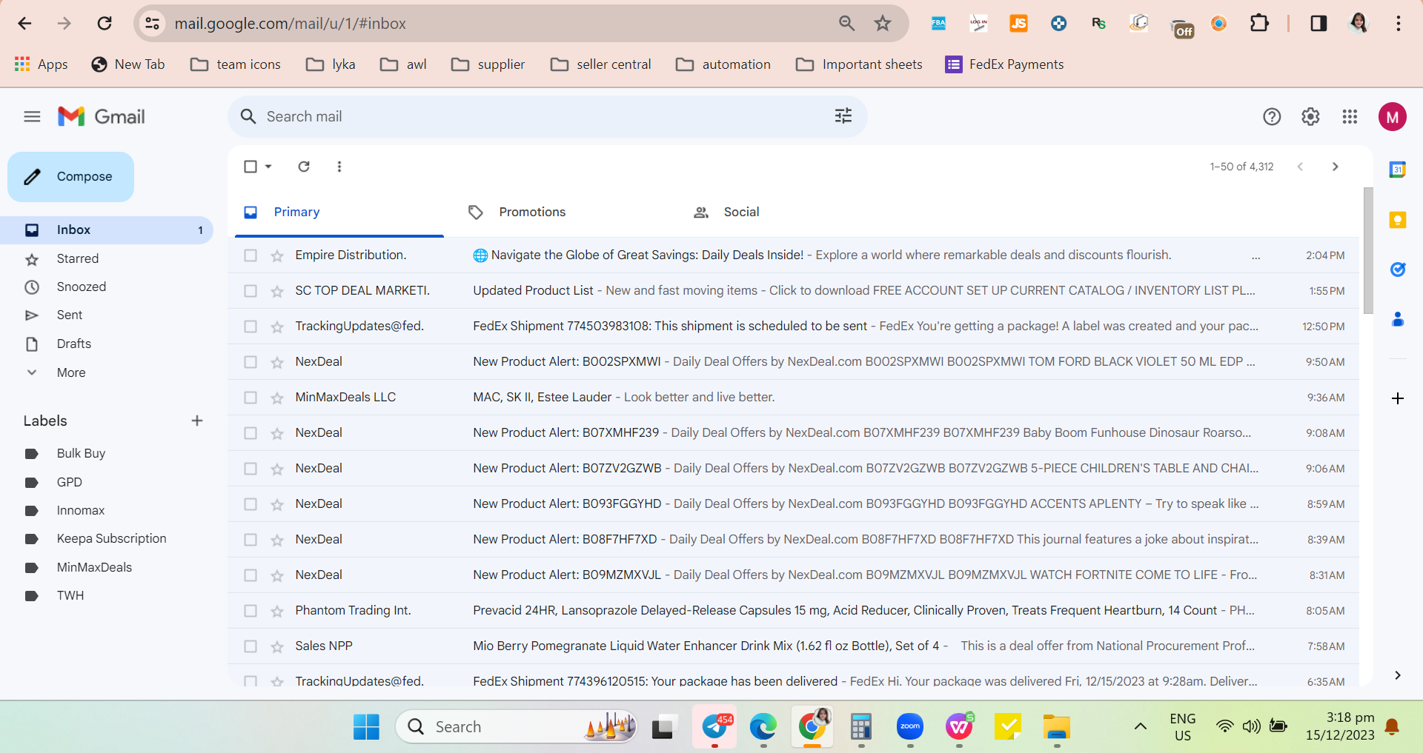Open Important sheets bookmark folder
Viewport: 1423px width, 753px height.
[859, 64]
